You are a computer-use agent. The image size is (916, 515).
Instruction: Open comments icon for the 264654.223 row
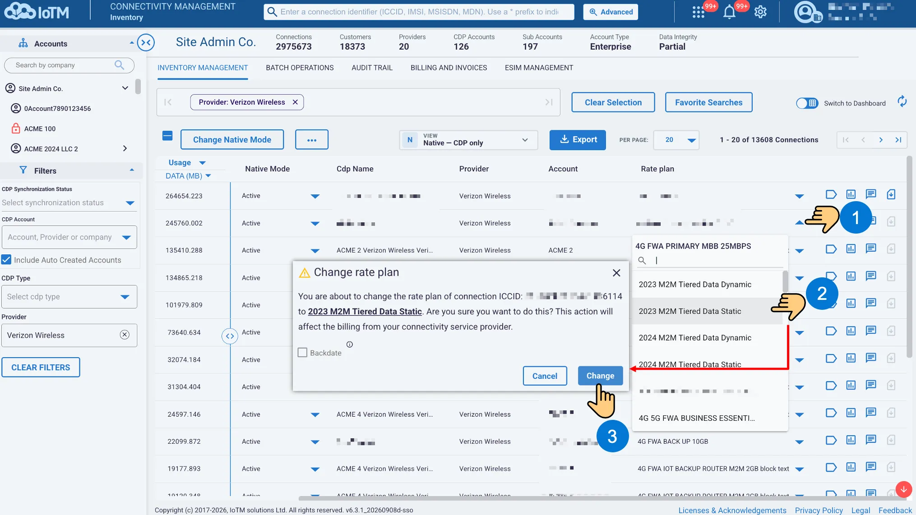click(871, 194)
